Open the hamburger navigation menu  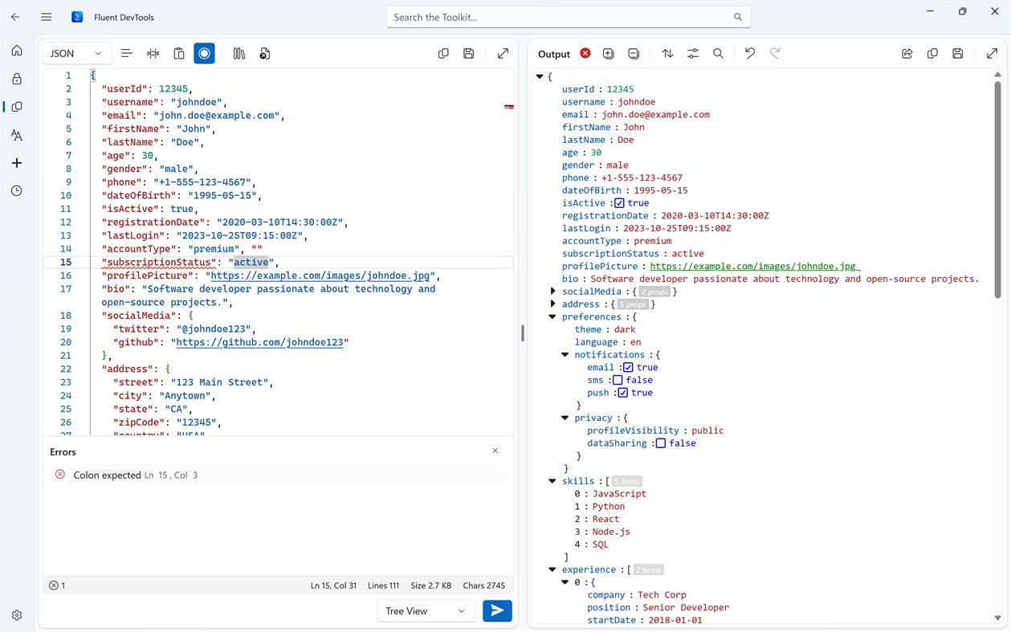coord(47,17)
